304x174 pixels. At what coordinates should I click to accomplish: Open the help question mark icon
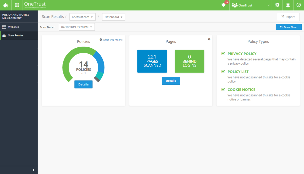tap(299, 5)
